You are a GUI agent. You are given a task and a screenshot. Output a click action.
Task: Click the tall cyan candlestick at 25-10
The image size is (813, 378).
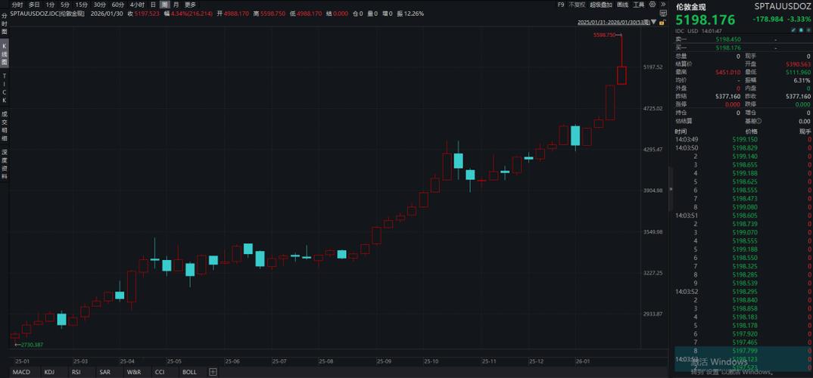pyautogui.click(x=458, y=160)
